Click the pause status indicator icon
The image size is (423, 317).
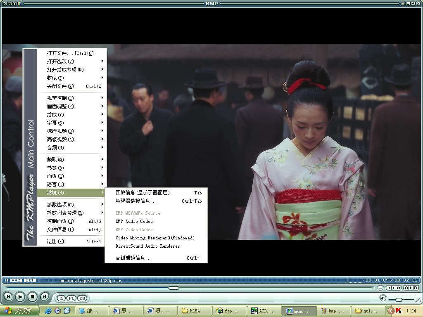point(7,280)
